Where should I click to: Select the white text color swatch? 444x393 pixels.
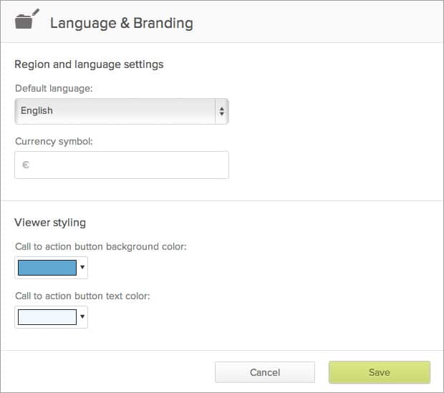[47, 317]
